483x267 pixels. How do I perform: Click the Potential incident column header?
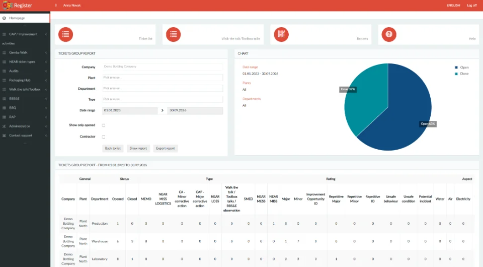(x=425, y=199)
